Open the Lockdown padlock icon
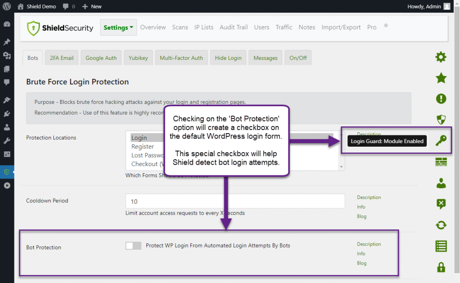Viewport: 460px width, 283px height. (x=441, y=267)
